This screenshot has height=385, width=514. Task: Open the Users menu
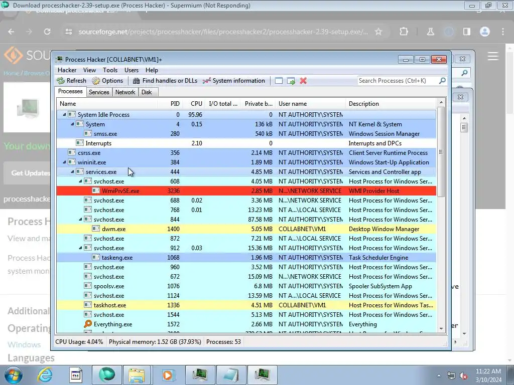point(132,70)
